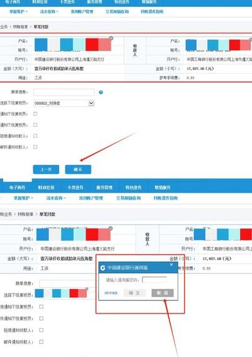Expand the 流水查询 menu under 财政社保 tab
The image size is (252, 357).
point(56,198)
